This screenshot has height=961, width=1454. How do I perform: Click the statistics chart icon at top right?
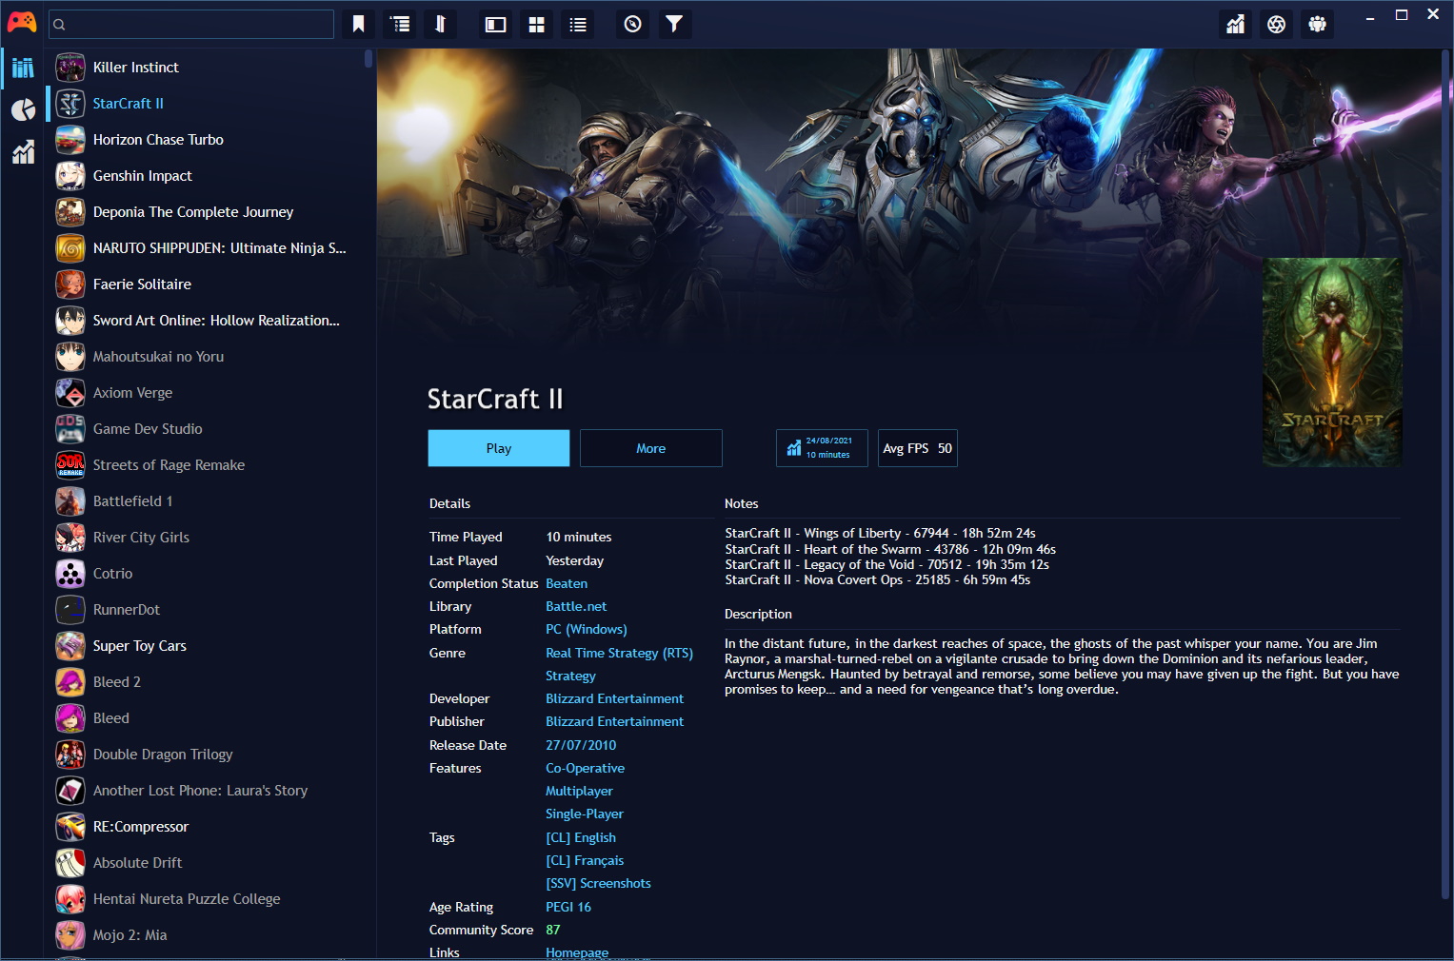coord(1235,24)
